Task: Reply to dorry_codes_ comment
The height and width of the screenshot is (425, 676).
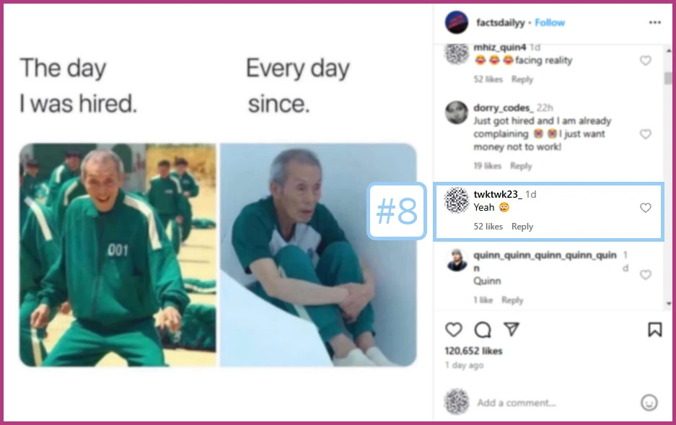Action: point(521,166)
